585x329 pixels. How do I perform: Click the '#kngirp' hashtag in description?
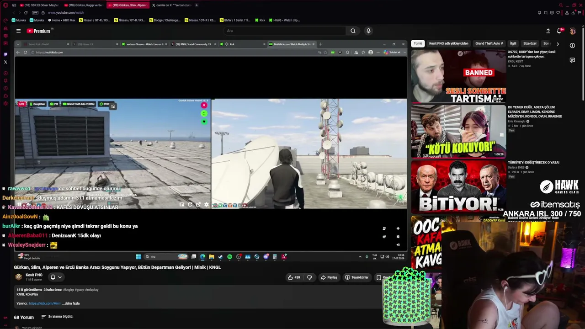click(x=69, y=290)
